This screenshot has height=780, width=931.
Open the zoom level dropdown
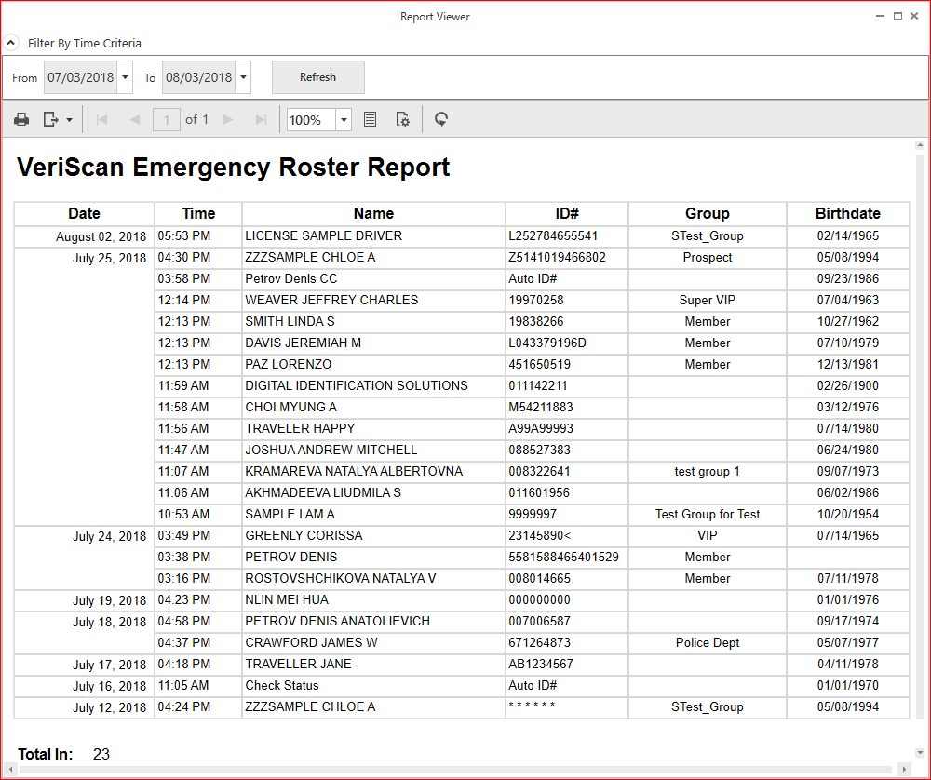[344, 120]
